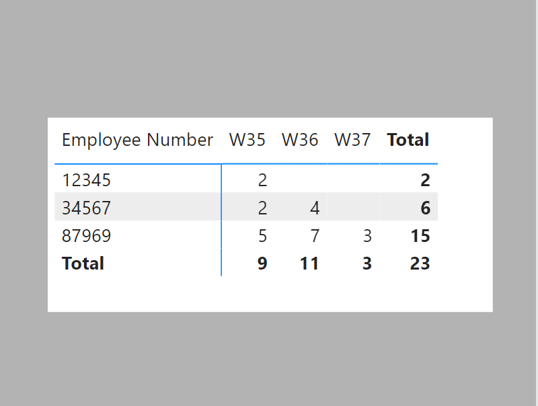Select the bold Total row label
The height and width of the screenshot is (406, 538).
click(x=83, y=263)
